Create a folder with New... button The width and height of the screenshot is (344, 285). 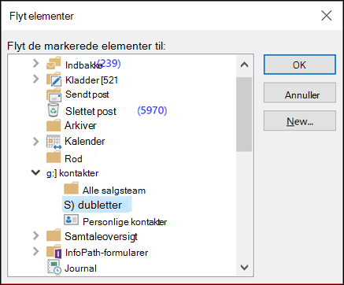point(300,120)
